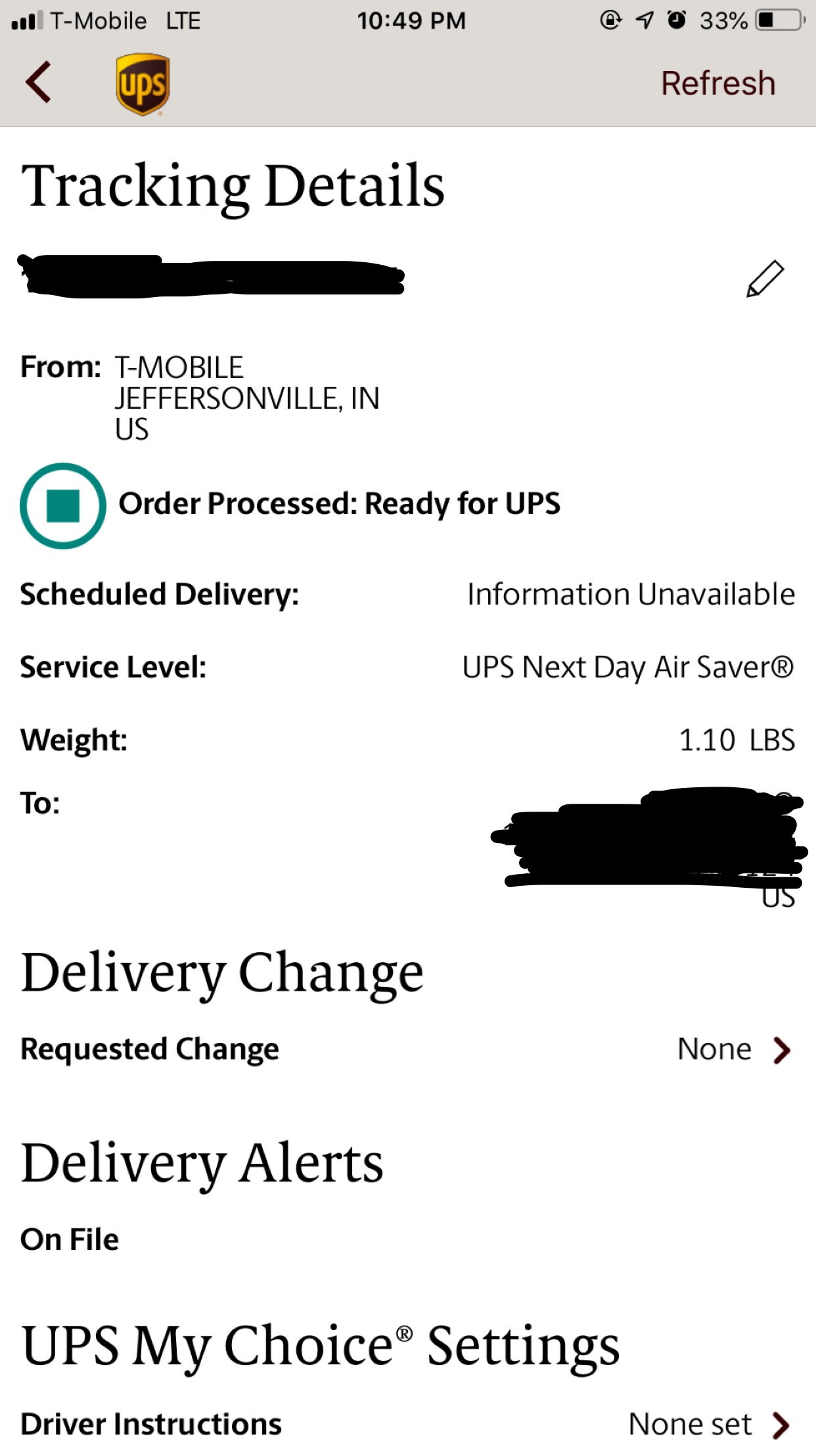This screenshot has width=816, height=1451.
Task: Expand Requested Change chevron
Action: [x=781, y=1049]
